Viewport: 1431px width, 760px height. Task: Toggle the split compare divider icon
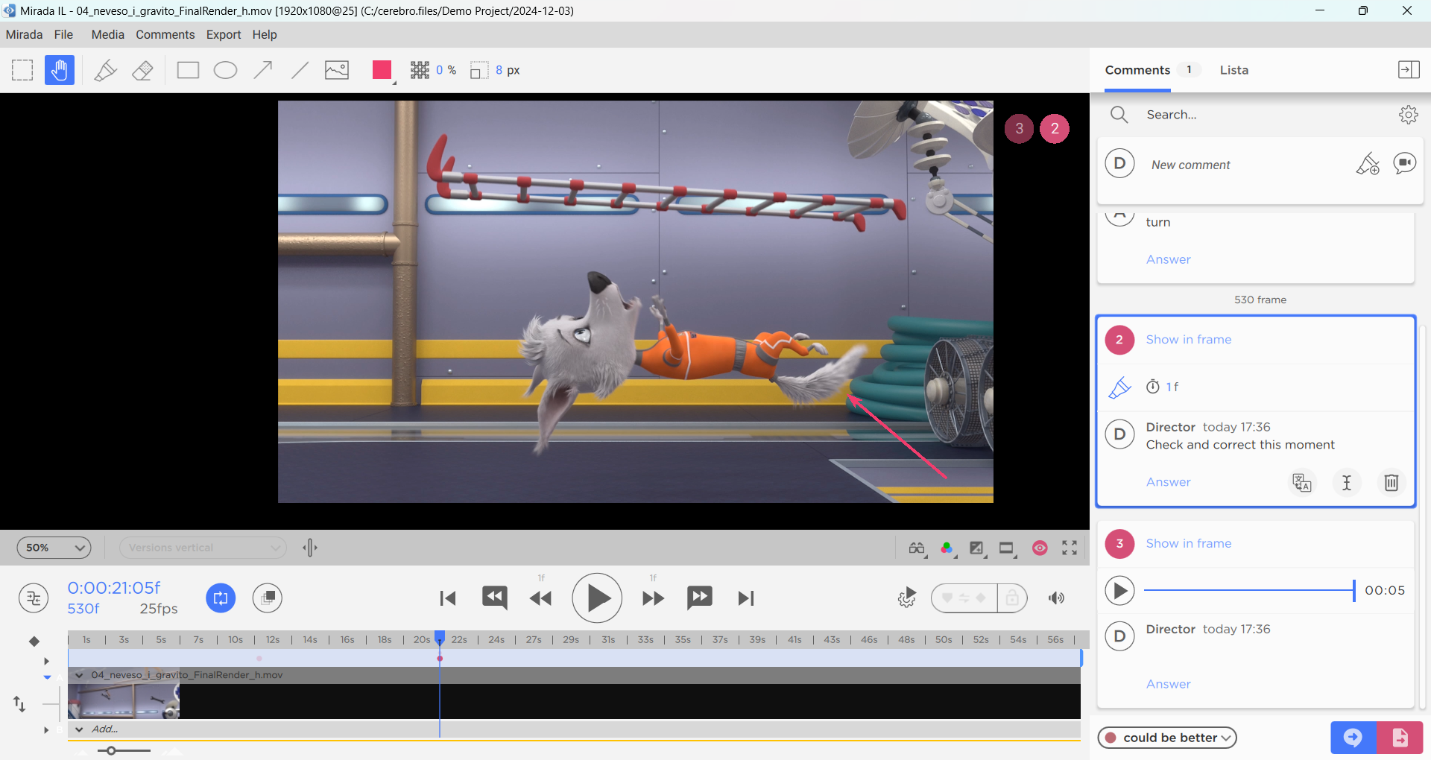click(310, 548)
